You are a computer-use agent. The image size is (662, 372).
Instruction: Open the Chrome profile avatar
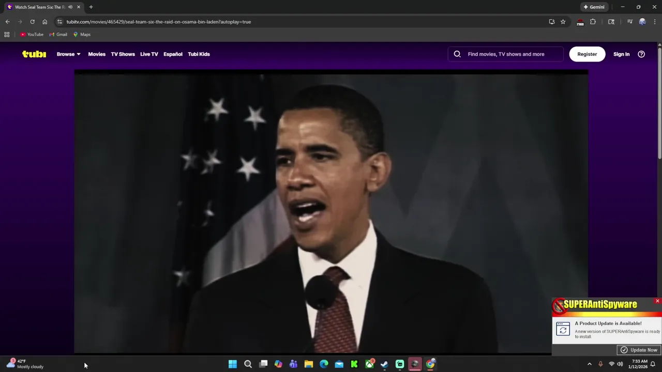[x=642, y=22]
